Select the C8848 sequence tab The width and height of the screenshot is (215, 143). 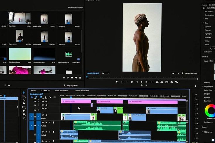pos(45,90)
